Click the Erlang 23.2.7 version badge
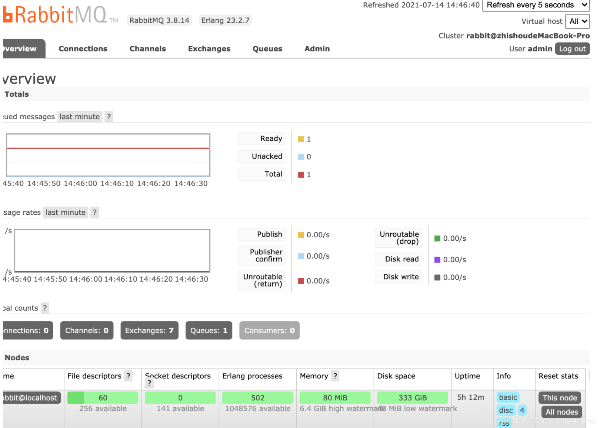This screenshot has width=600, height=428. coord(225,20)
